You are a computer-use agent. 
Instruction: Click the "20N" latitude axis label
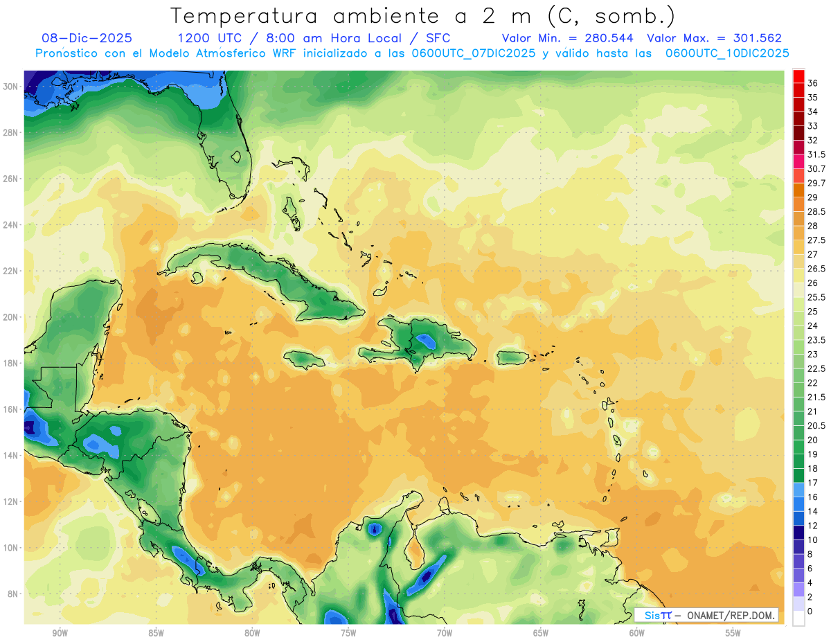(x=11, y=317)
